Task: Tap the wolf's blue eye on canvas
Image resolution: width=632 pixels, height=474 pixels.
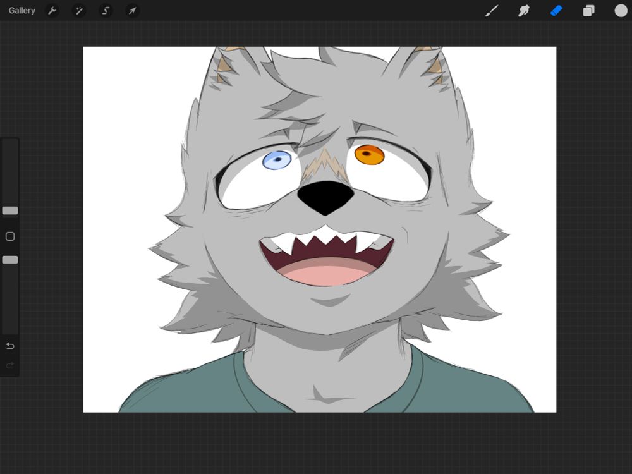Action: point(277,160)
